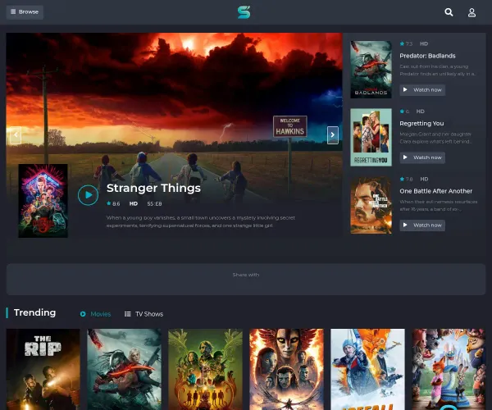Open the Browse menu

coord(25,12)
